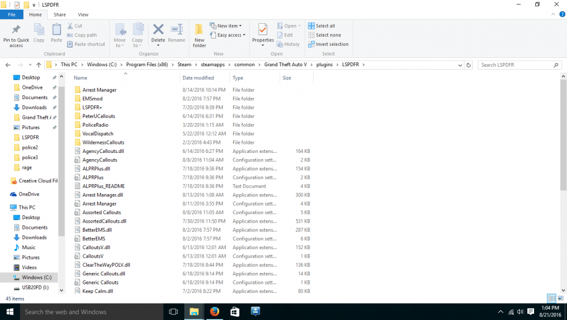The image size is (567, 320).
Task: Expand the Open button dropdown arrow
Action: (x=300, y=26)
